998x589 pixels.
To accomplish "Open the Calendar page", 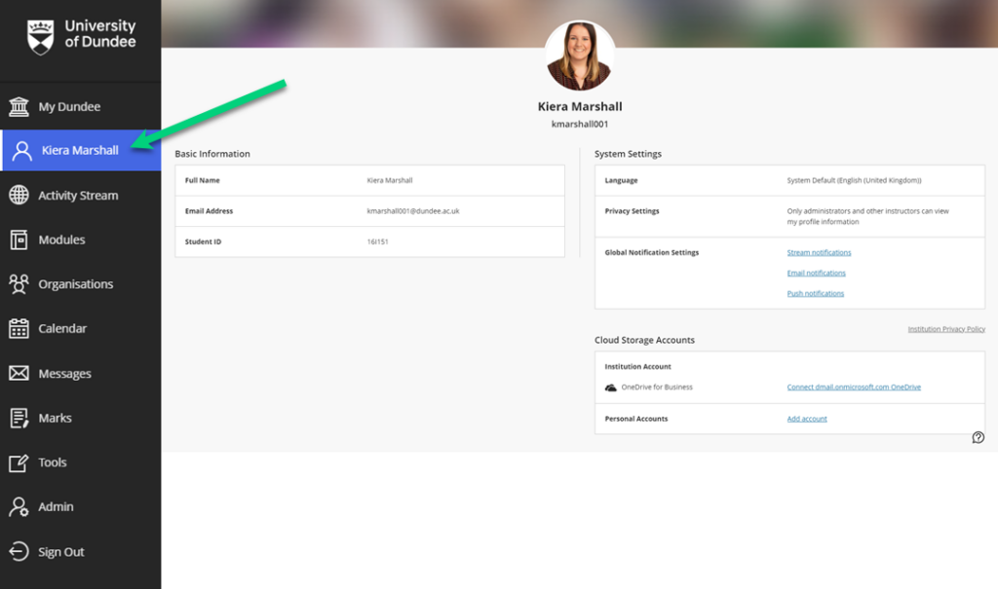I will [x=80, y=328].
